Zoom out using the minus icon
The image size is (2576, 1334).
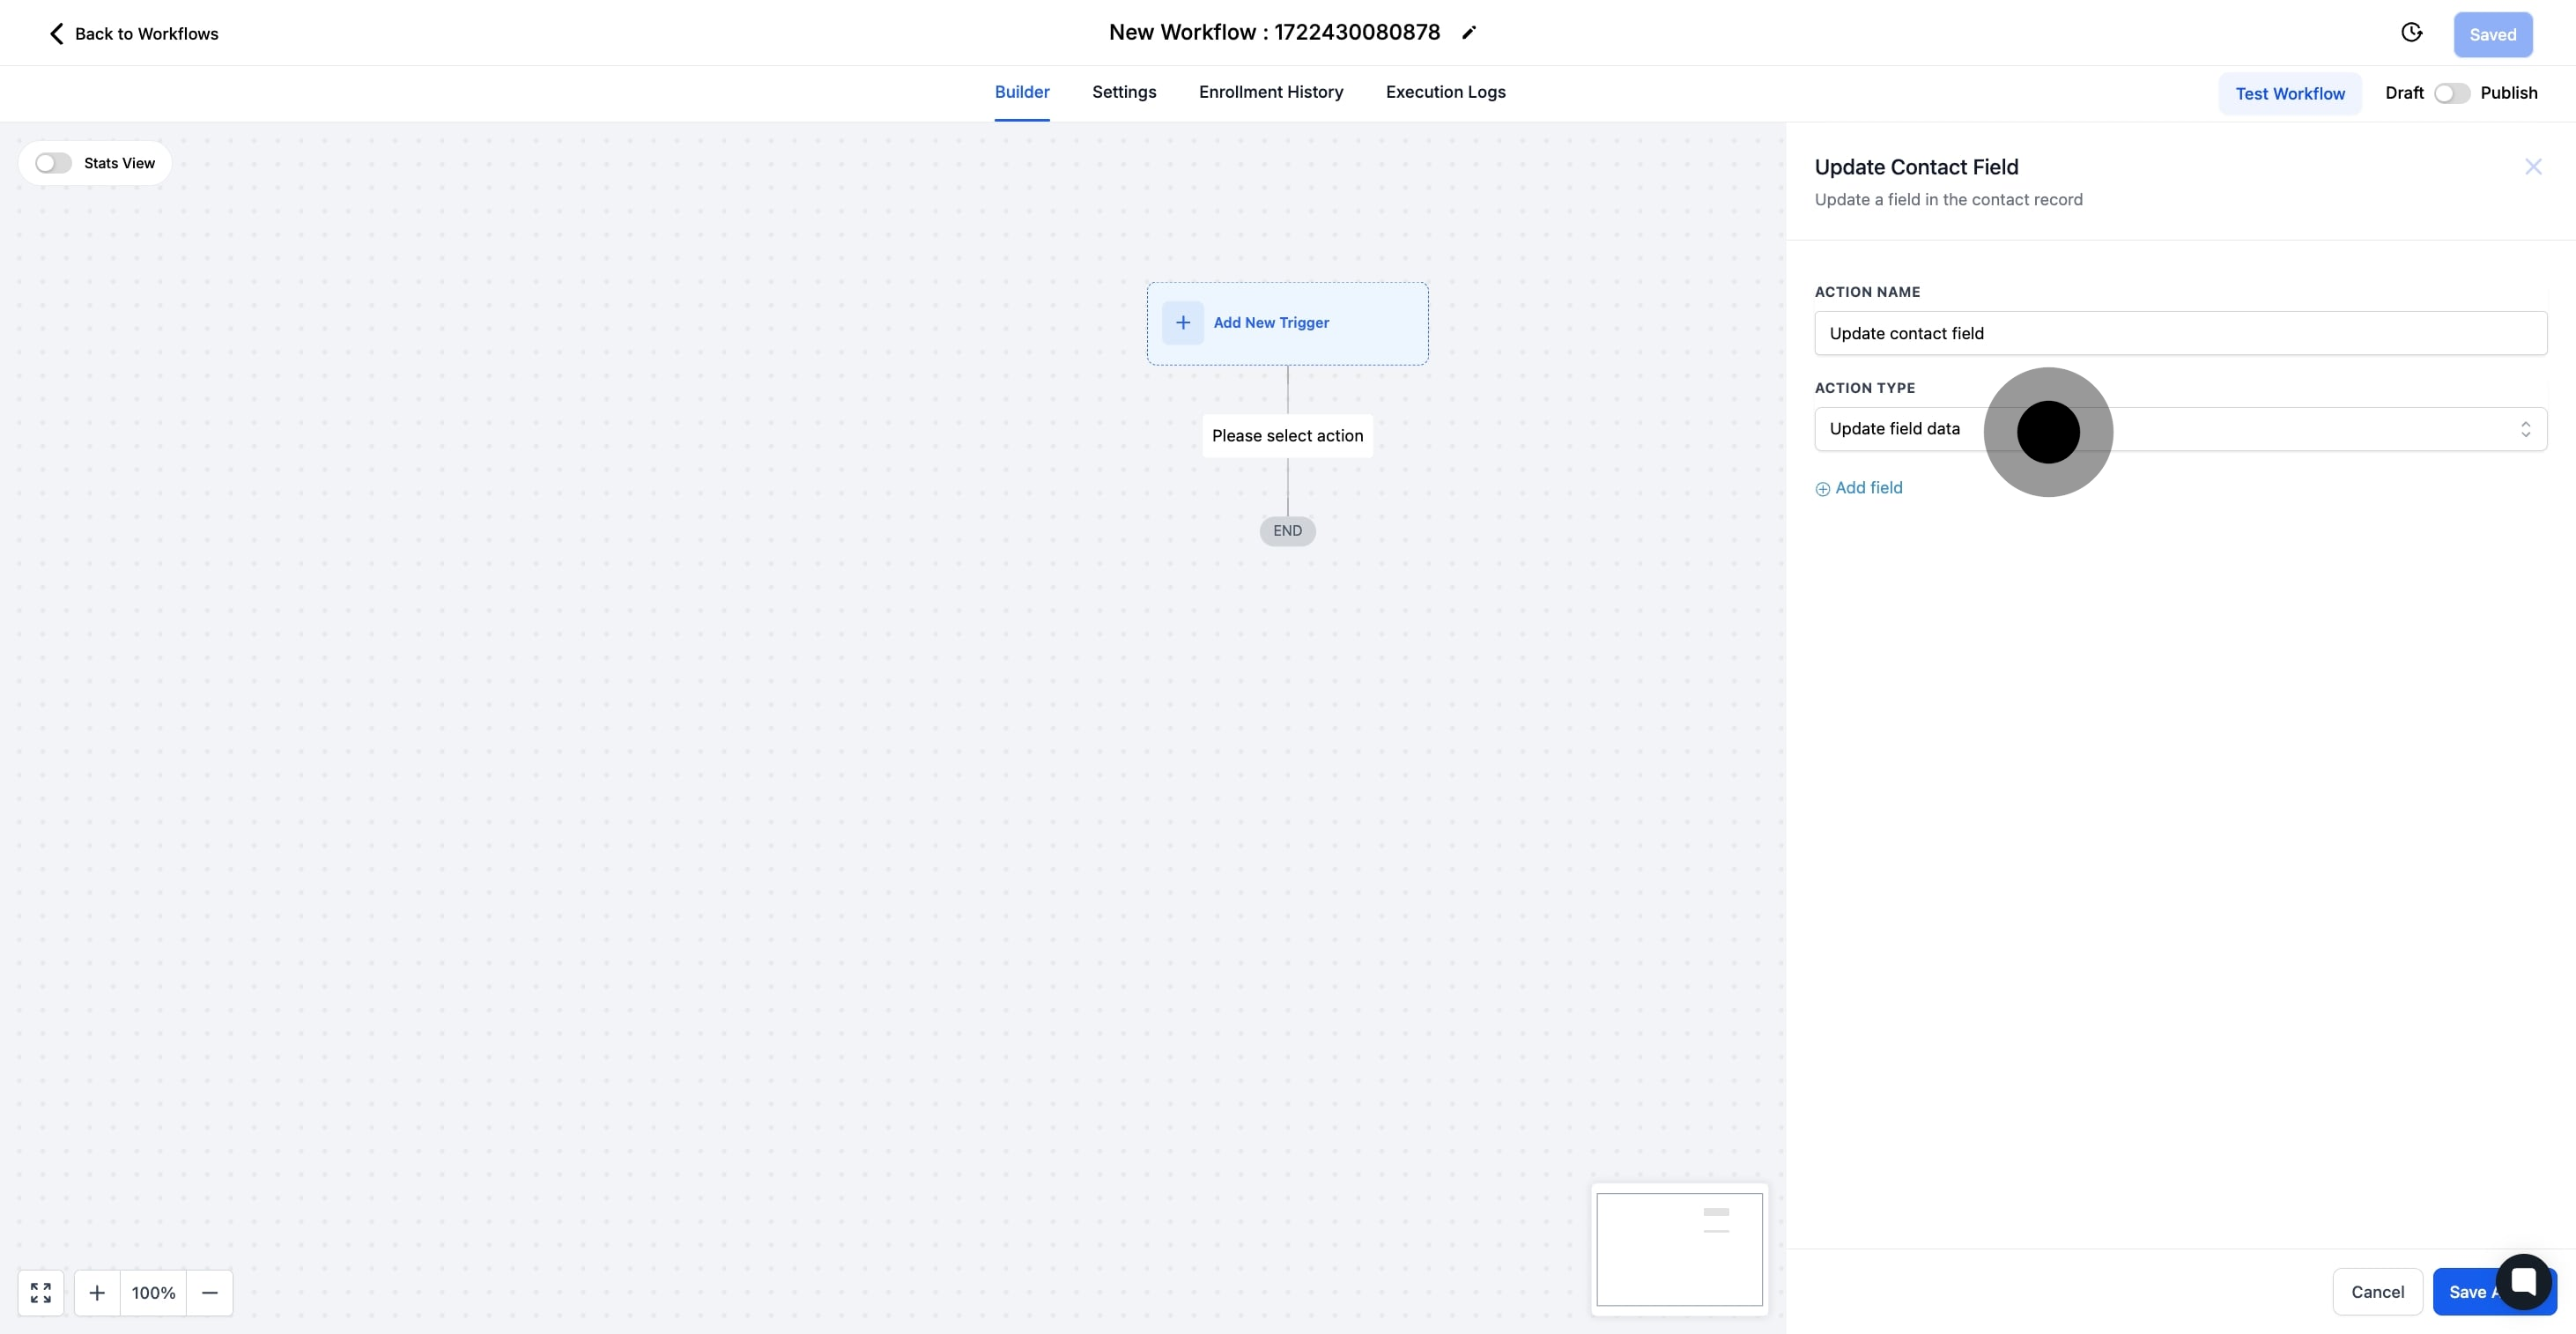pos(210,1292)
